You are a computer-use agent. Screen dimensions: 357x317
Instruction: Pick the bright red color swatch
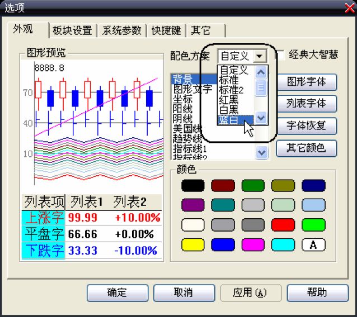pos(283,225)
